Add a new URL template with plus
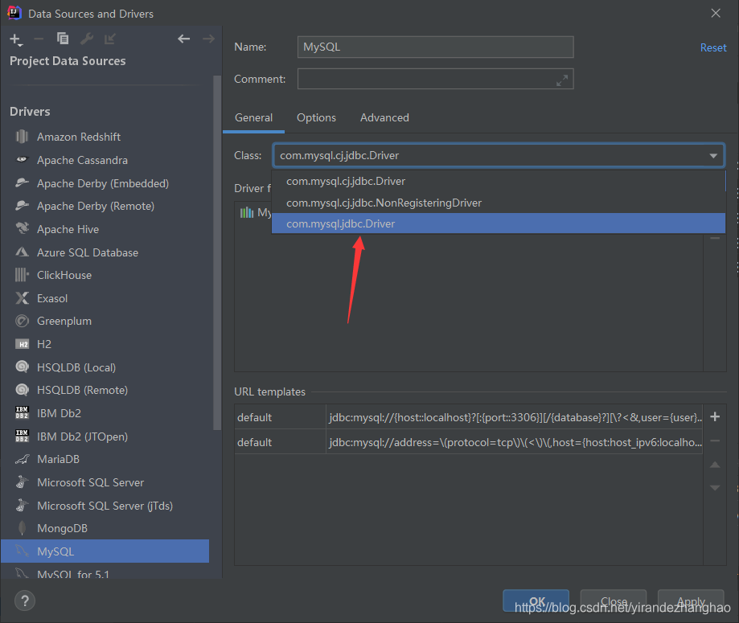Image resolution: width=739 pixels, height=623 pixels. click(x=715, y=416)
